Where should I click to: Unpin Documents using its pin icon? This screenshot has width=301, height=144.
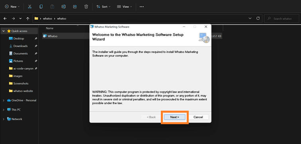pos(36,54)
